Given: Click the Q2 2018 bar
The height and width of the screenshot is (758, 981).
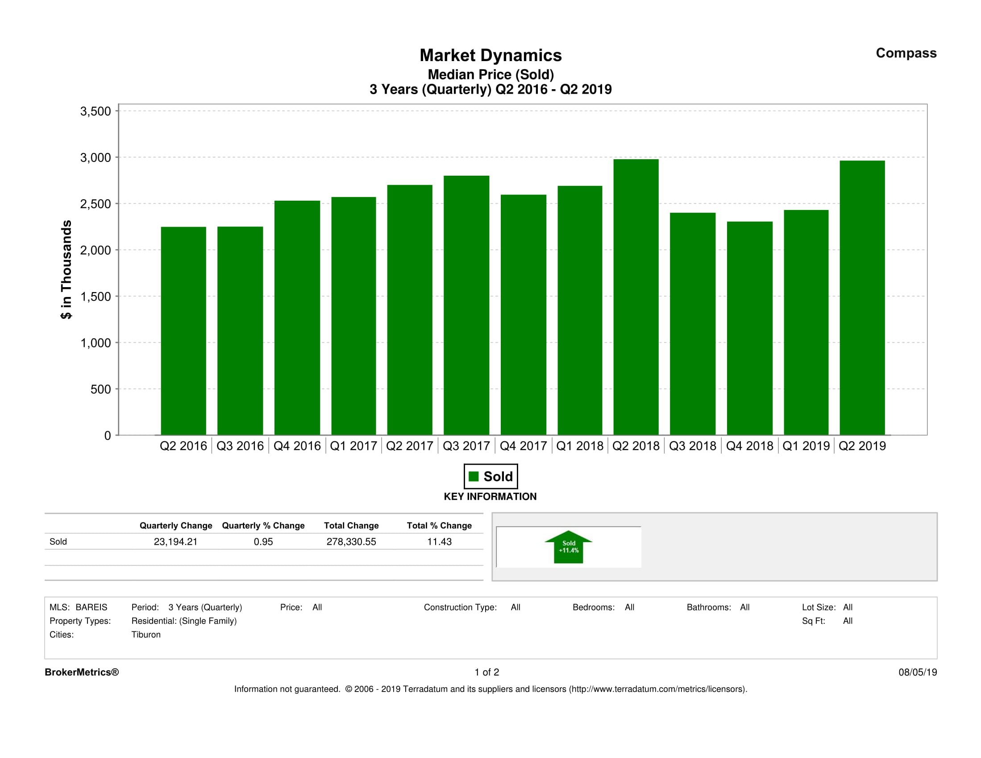Looking at the screenshot, I should [636, 297].
